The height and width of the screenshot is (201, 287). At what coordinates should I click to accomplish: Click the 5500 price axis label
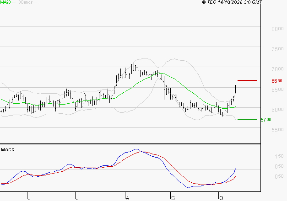pyautogui.click(x=277, y=130)
